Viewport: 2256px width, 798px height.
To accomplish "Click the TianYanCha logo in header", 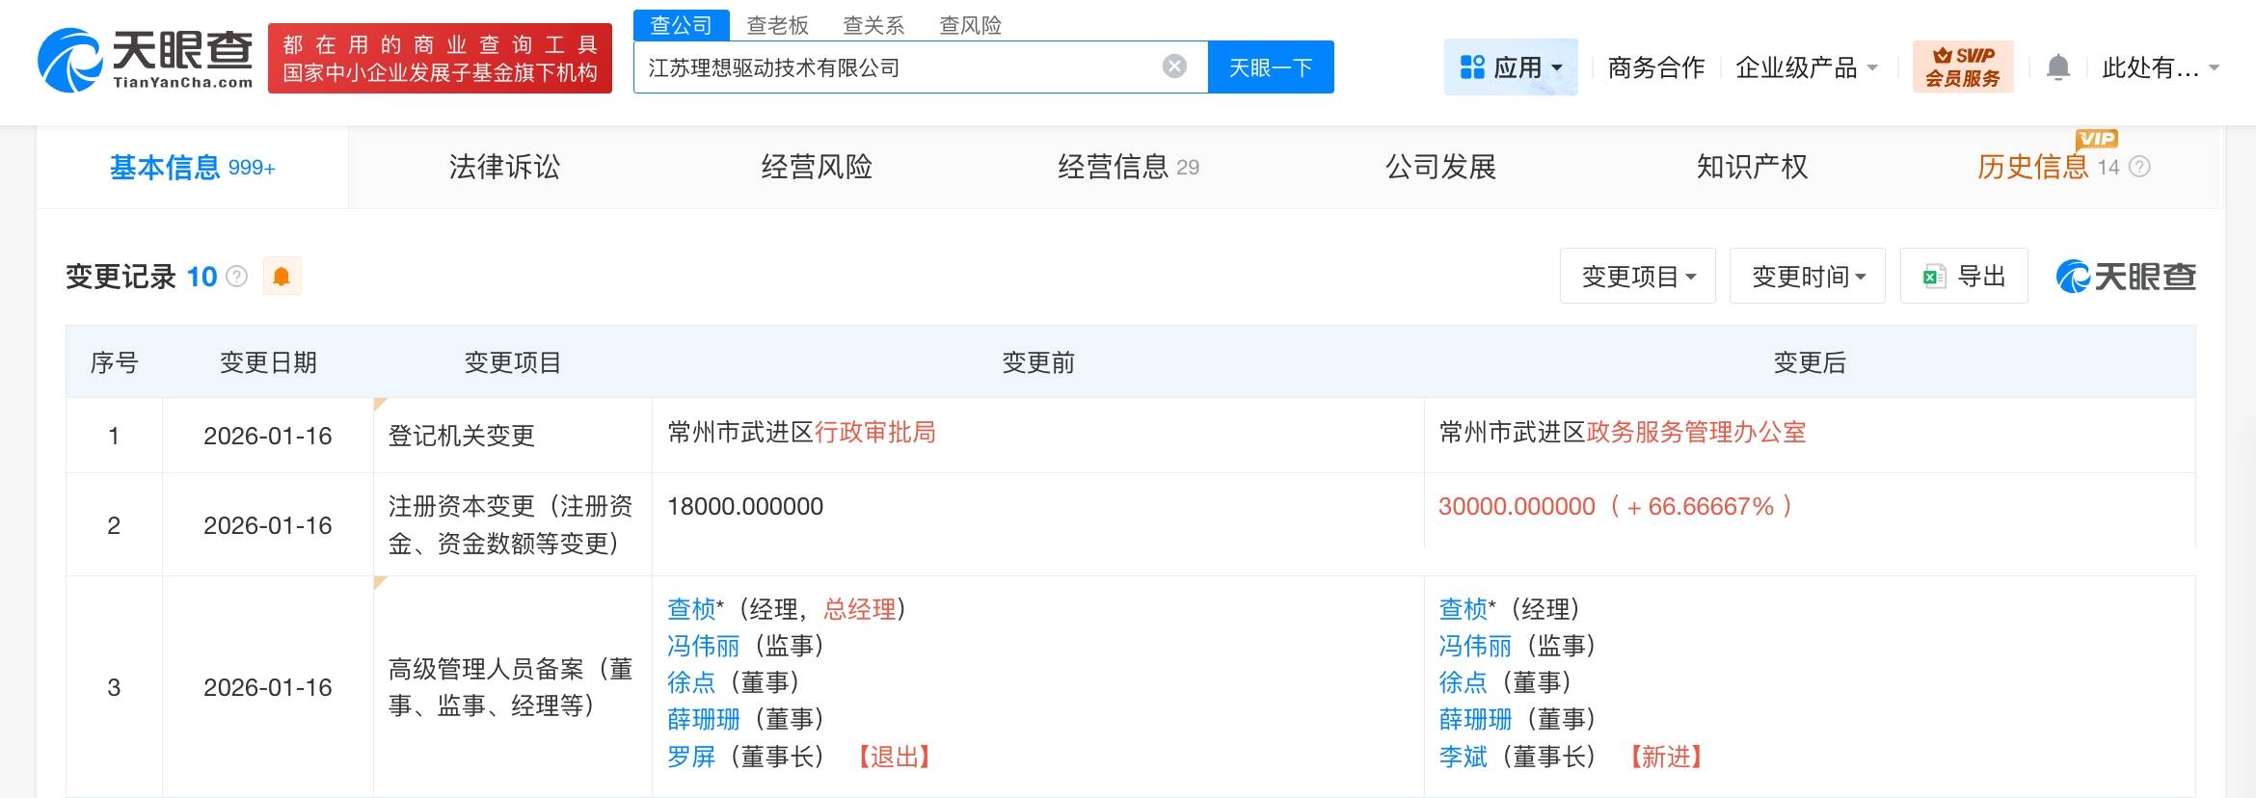I will pos(145,60).
